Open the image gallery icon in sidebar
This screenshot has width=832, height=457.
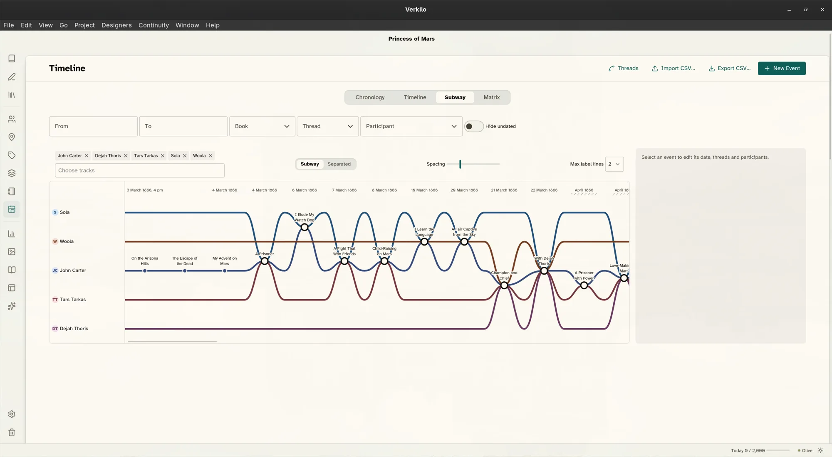tap(12, 252)
